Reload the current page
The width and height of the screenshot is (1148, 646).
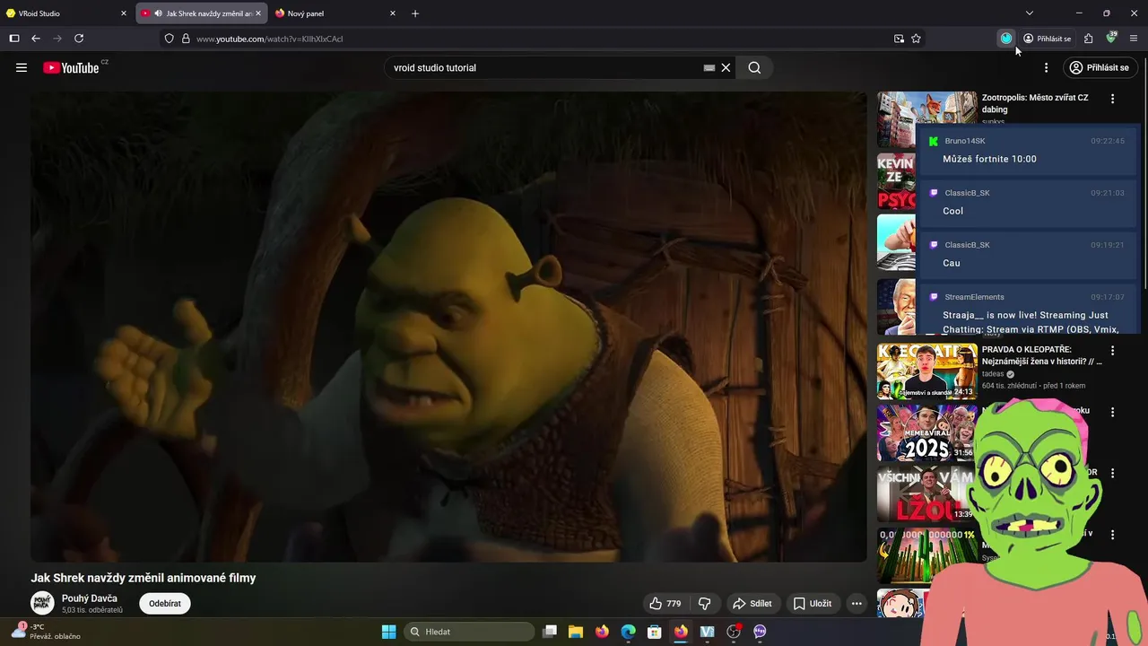tap(79, 39)
